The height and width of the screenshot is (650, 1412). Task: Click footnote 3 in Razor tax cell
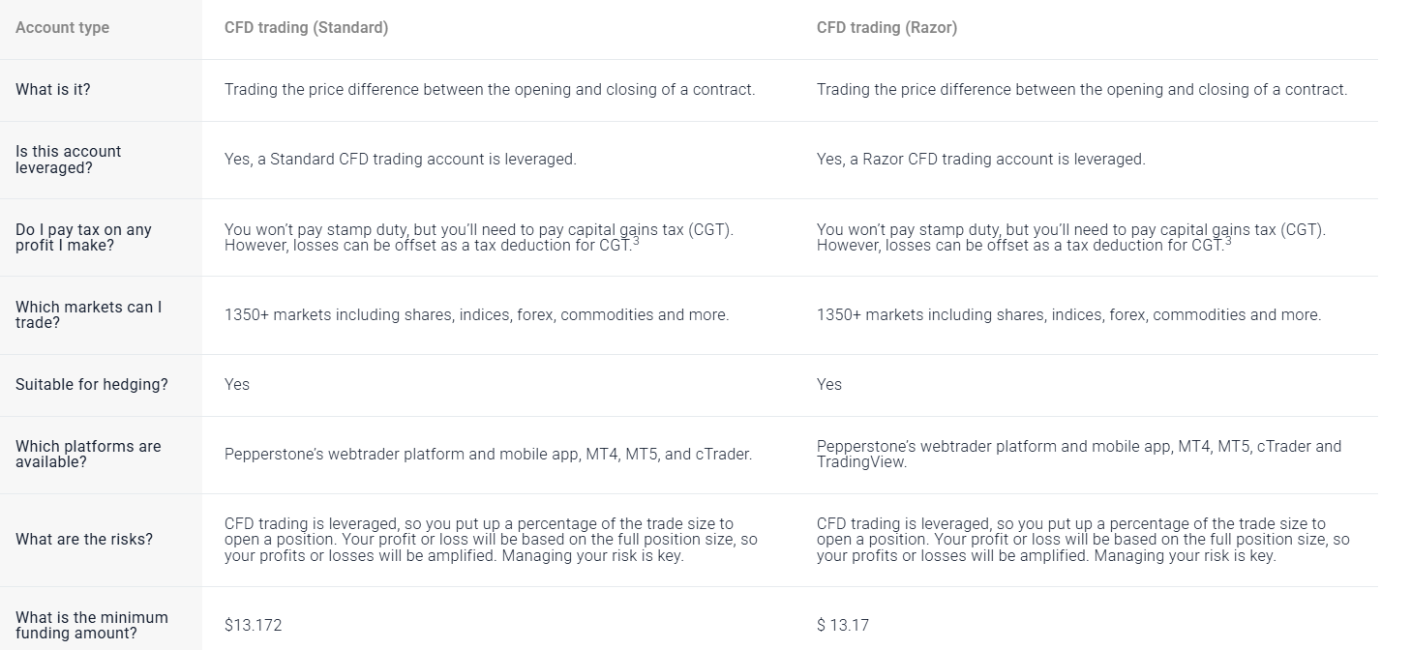point(1228,241)
